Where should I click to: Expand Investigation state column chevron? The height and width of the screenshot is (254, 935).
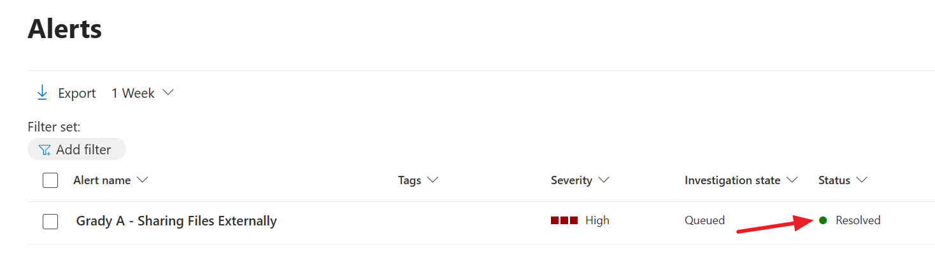(x=792, y=180)
